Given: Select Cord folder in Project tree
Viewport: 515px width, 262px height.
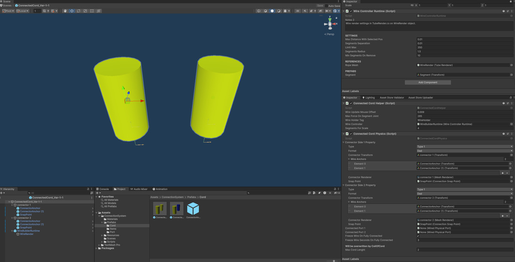Looking at the screenshot, I should [x=112, y=226].
